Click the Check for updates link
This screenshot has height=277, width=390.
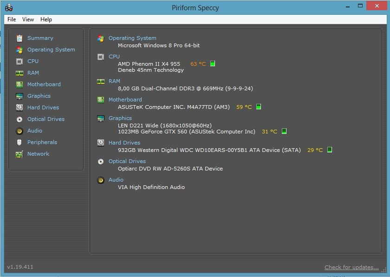click(x=351, y=267)
